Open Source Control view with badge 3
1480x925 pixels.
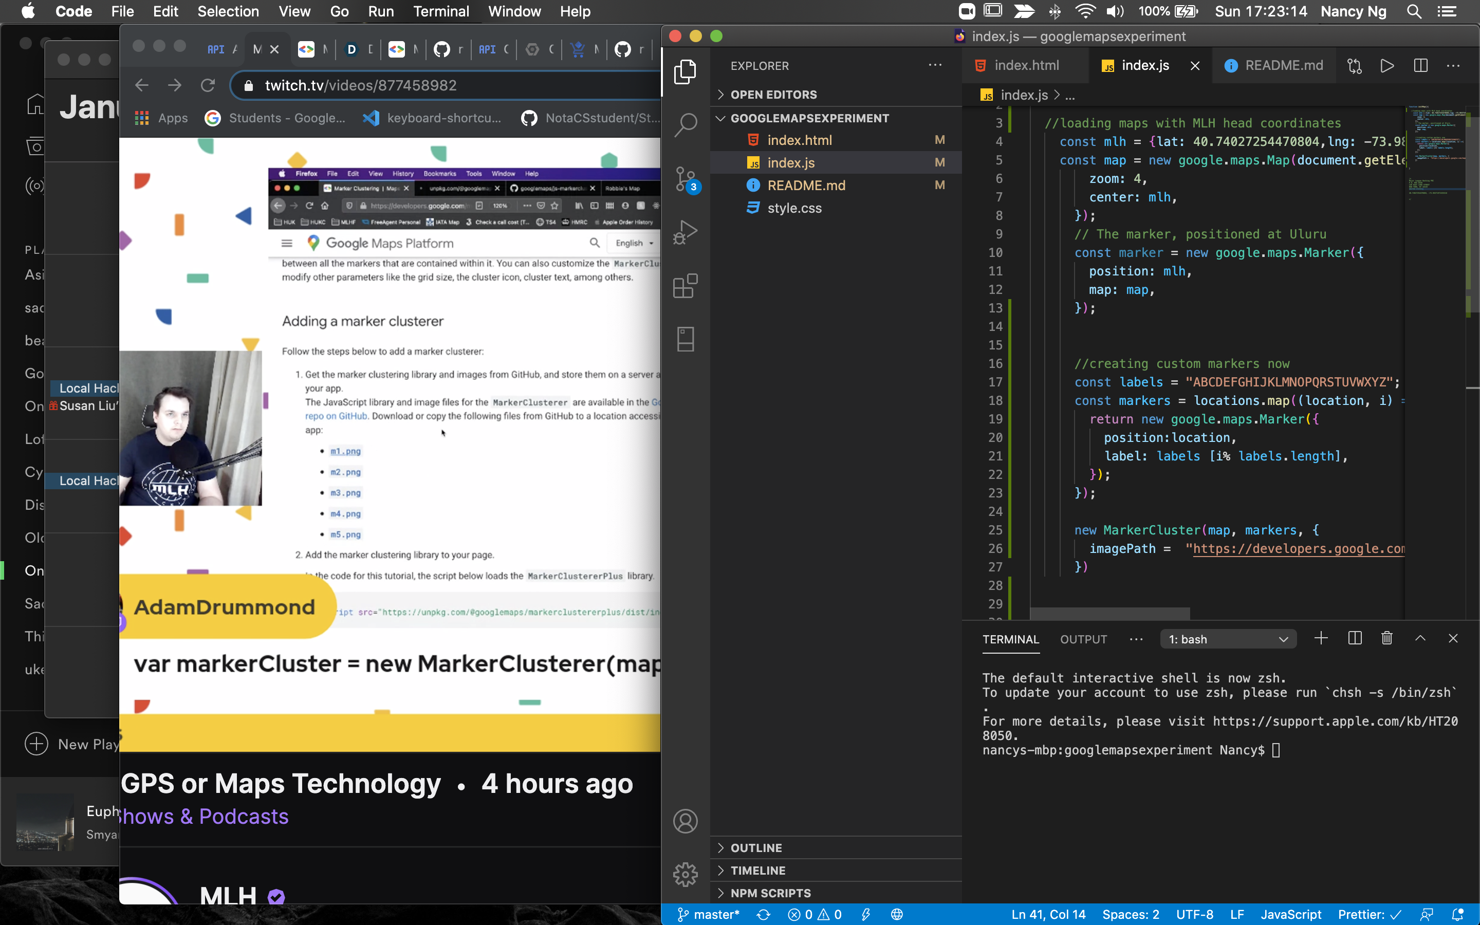[x=685, y=179]
